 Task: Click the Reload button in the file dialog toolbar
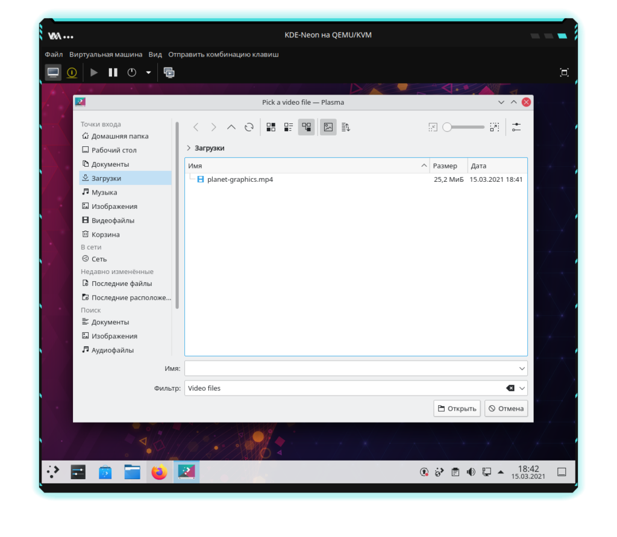[249, 127]
